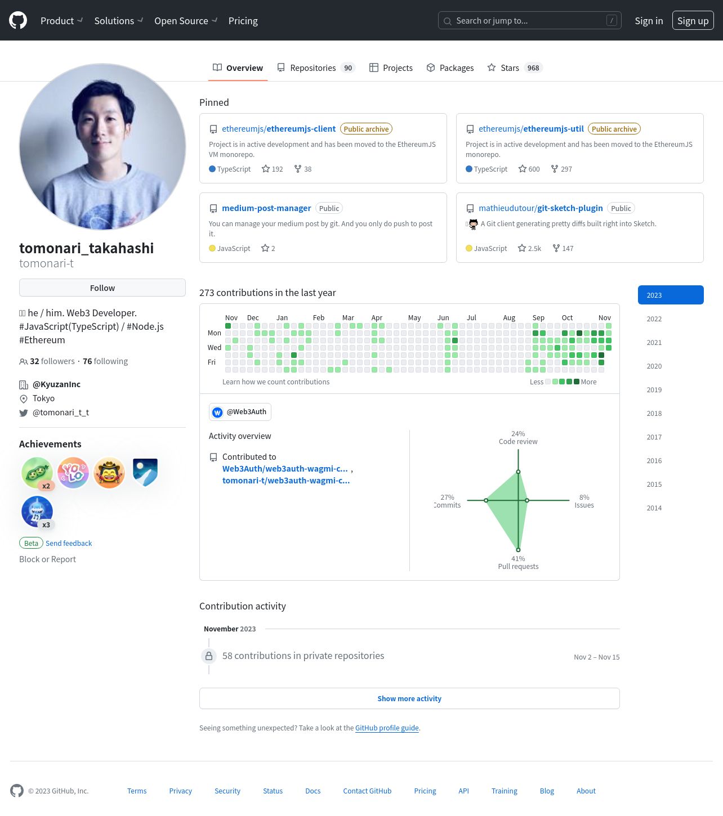Open the Projects tab

(391, 68)
